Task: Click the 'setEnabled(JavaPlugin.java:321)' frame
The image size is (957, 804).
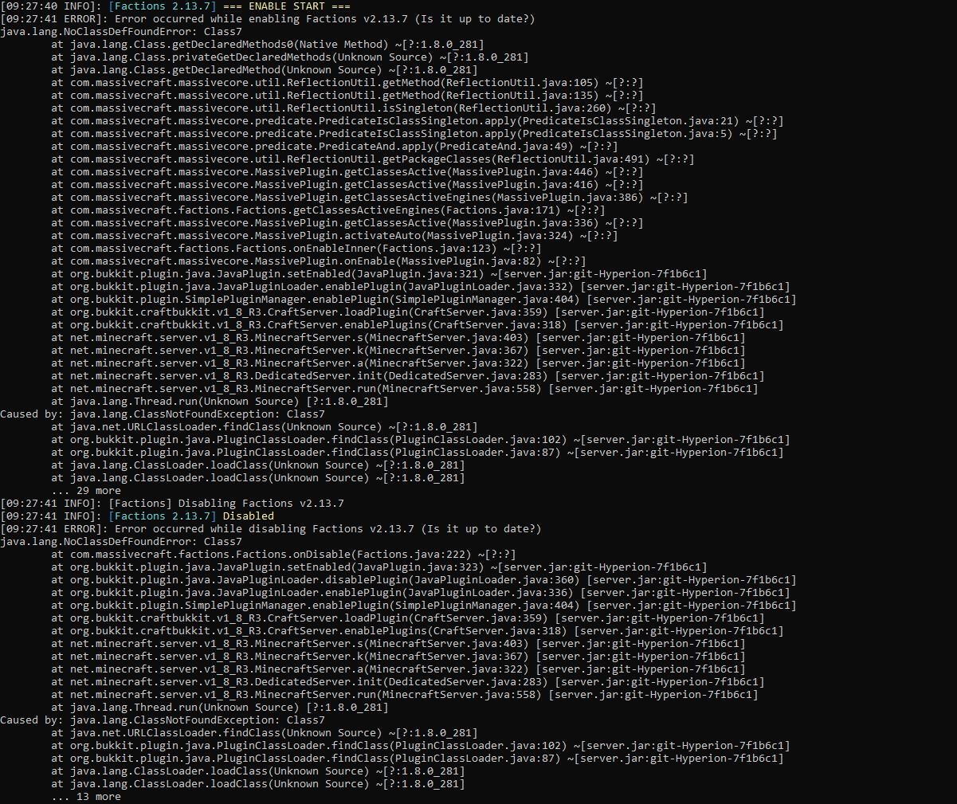Action: click(x=378, y=273)
